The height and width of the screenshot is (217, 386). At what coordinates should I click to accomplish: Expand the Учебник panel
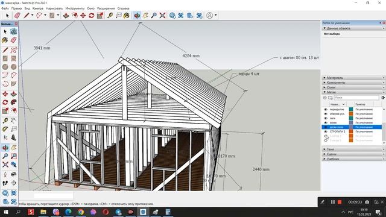click(324, 159)
